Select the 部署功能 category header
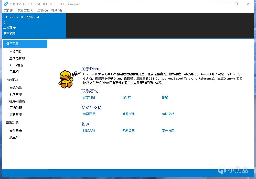256x179 pixels. 12,122
